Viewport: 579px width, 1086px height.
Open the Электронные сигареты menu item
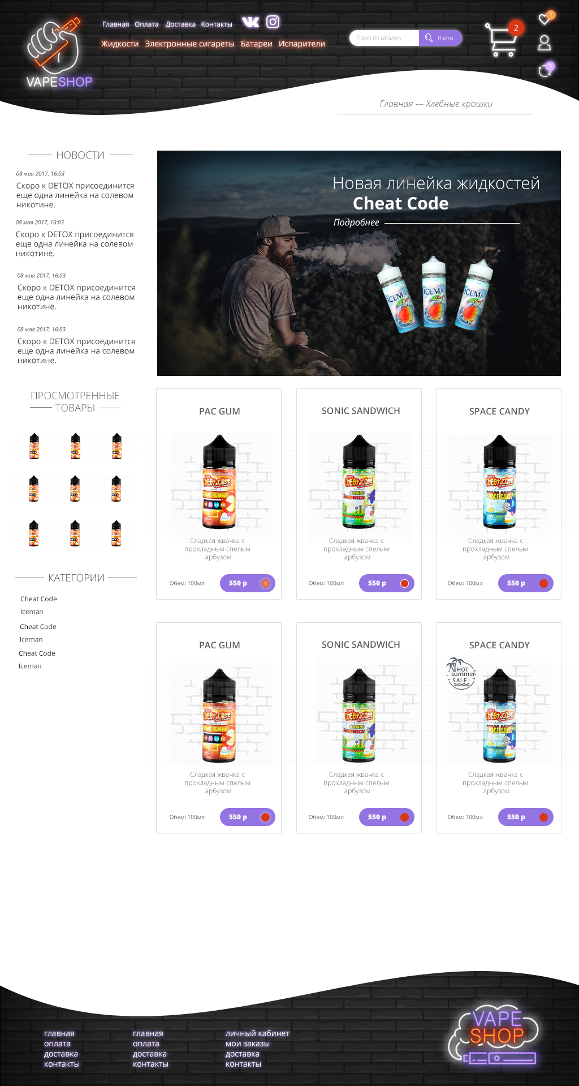click(189, 44)
